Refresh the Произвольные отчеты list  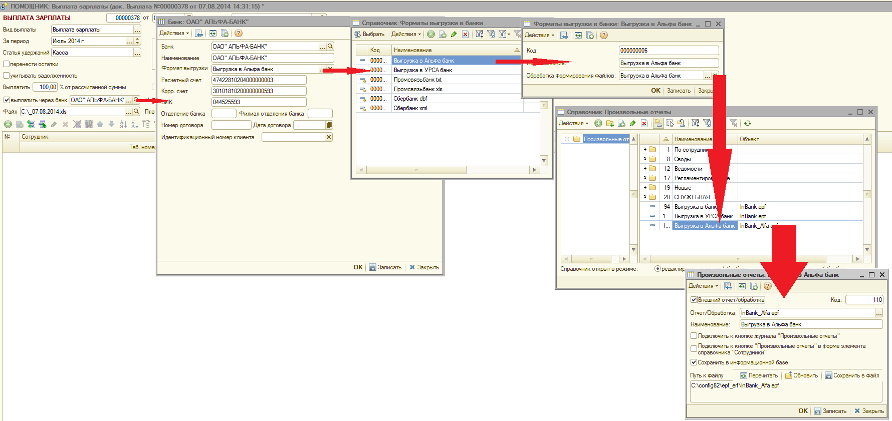(748, 123)
